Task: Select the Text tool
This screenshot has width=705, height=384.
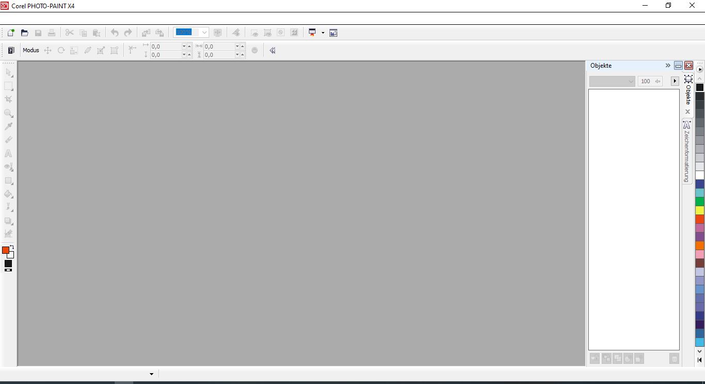Action: (x=8, y=153)
